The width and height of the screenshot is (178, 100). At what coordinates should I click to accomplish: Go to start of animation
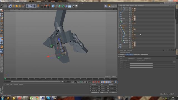pos(73,82)
